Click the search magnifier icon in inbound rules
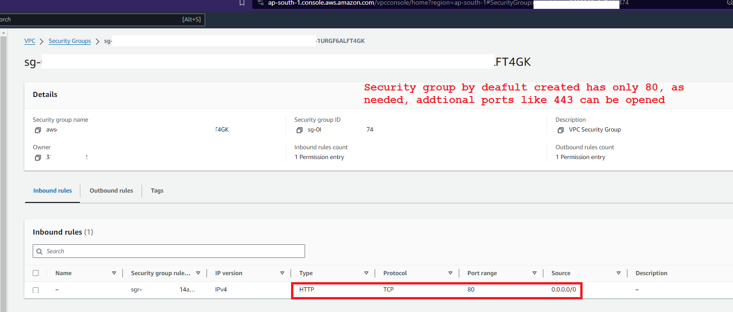 pos(40,251)
